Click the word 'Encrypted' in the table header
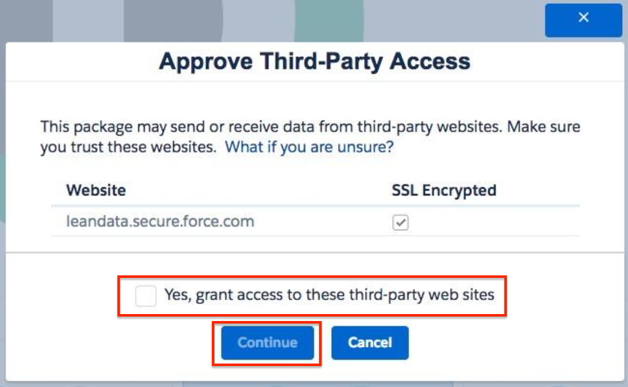 (x=461, y=190)
